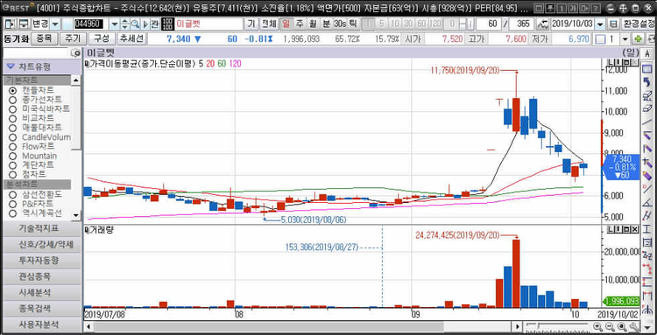Select the rectangle tool in right toolbar
657x335 pixels.
tap(647, 69)
